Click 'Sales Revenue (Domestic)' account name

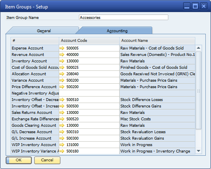coord(157,55)
